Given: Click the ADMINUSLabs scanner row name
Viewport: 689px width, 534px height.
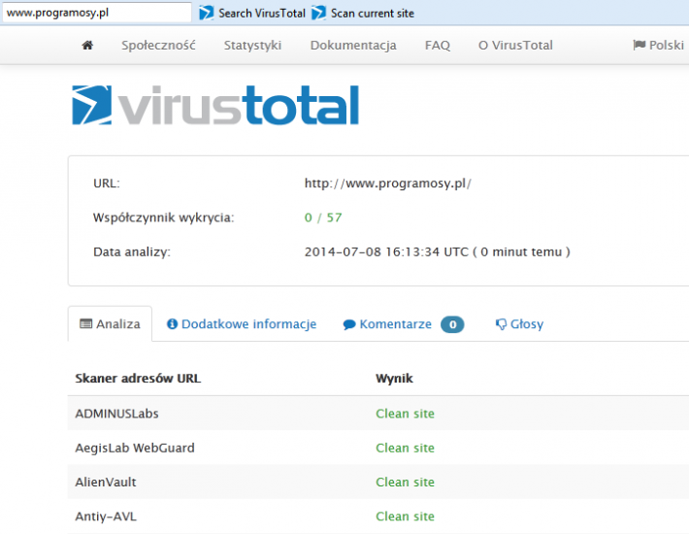Looking at the screenshot, I should (x=116, y=414).
